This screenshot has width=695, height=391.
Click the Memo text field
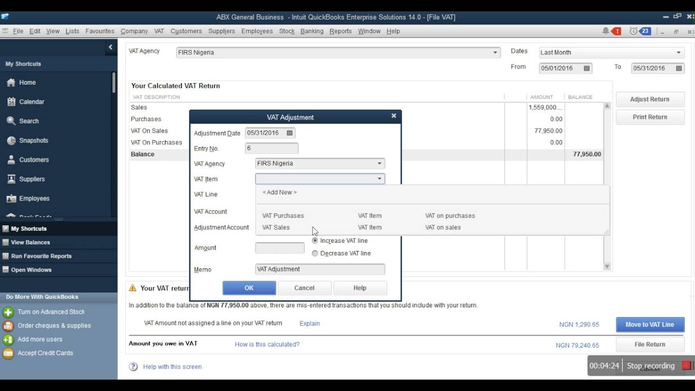[320, 269]
